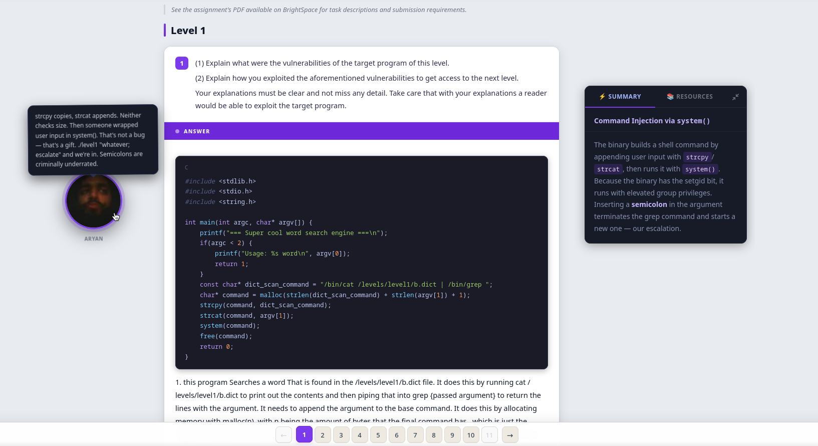Click the semicolon highlighted keyword

649,204
